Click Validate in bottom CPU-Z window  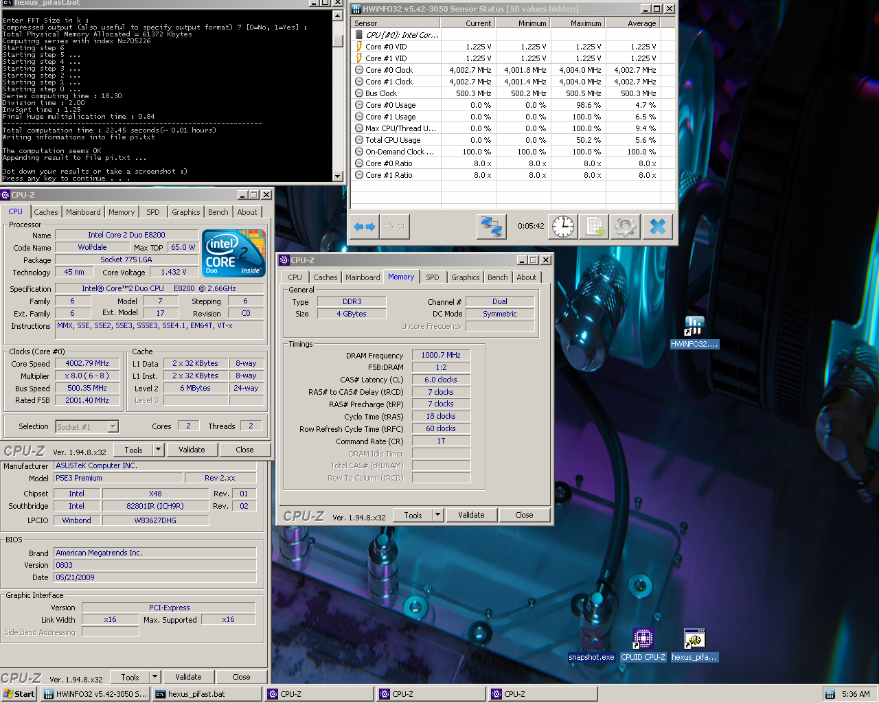[x=188, y=677]
